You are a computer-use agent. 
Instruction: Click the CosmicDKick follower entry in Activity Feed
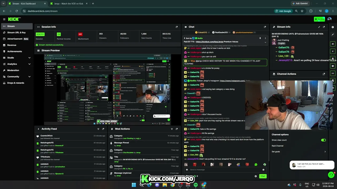tap(71, 137)
